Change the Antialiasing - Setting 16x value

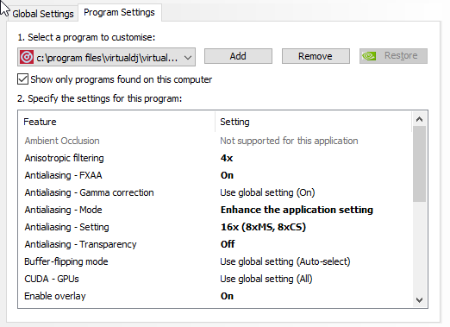[263, 227]
